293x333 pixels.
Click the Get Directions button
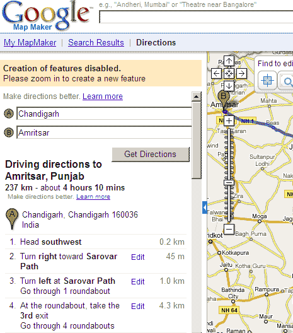[x=151, y=155]
